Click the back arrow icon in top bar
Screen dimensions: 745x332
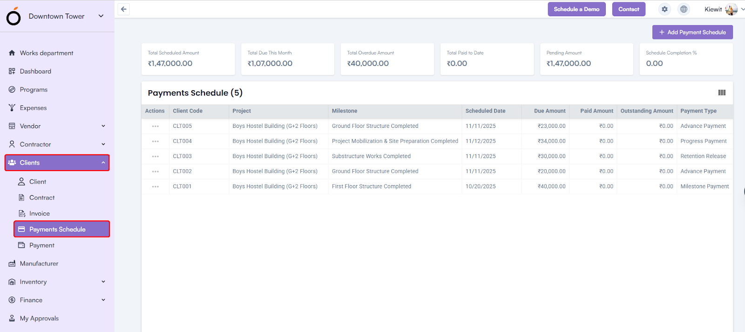click(123, 9)
